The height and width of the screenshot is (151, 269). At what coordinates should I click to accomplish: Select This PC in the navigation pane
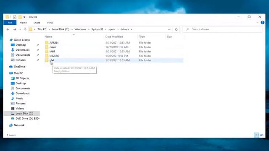tap(18, 73)
